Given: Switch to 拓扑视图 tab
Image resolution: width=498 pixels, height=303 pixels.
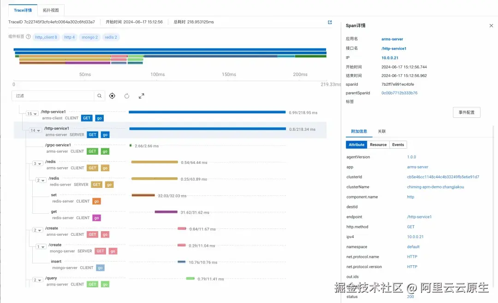Looking at the screenshot, I should tap(51, 10).
